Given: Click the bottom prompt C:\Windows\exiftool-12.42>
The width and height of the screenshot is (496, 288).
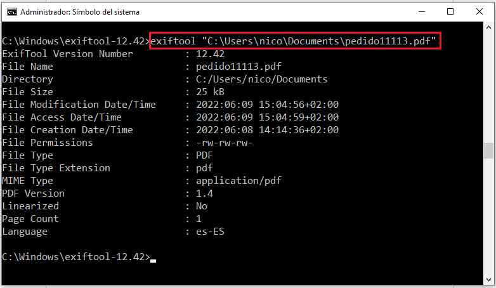Looking at the screenshot, I should pos(76,257).
